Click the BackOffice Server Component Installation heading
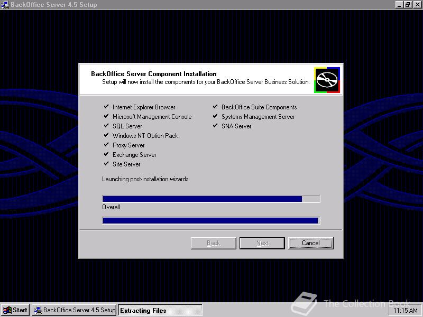423x317 pixels. click(154, 74)
